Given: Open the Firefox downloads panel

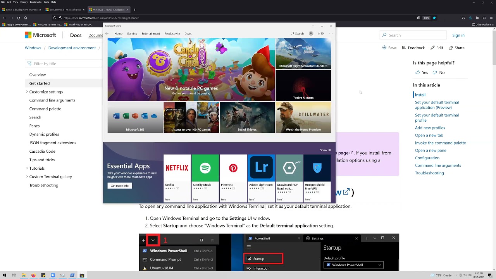Looking at the screenshot, I should 470,18.
